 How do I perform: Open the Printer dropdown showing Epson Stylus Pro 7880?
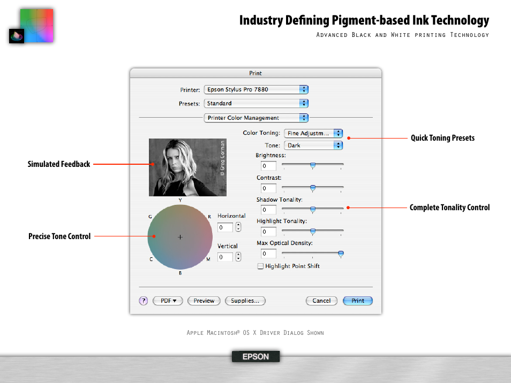point(256,89)
